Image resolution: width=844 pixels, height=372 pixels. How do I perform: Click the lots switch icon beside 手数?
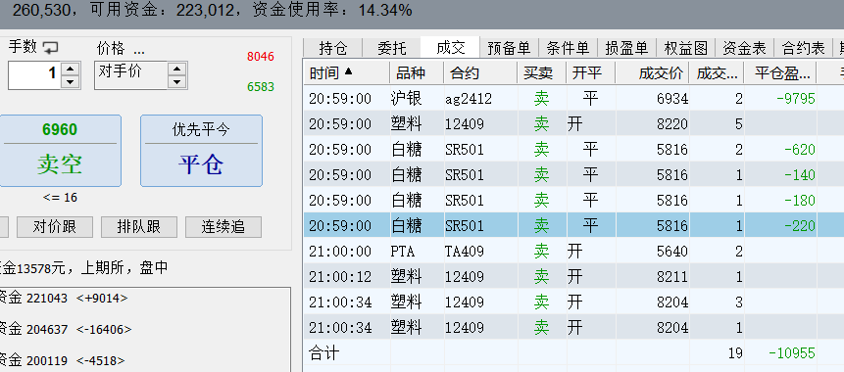tap(51, 48)
